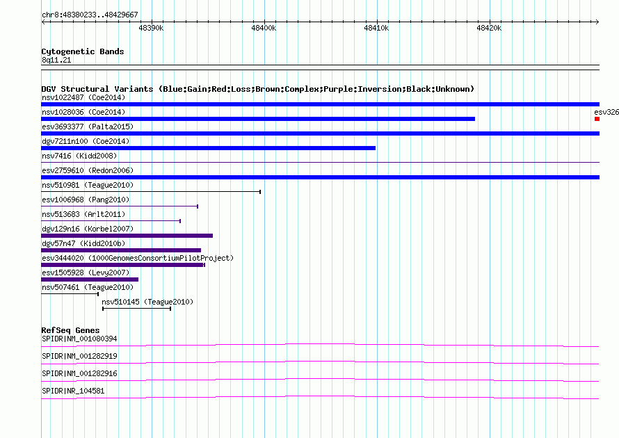This screenshot has height=438, width=619.
Task: Select the short purple bar for esv1505928
Action: (90, 279)
